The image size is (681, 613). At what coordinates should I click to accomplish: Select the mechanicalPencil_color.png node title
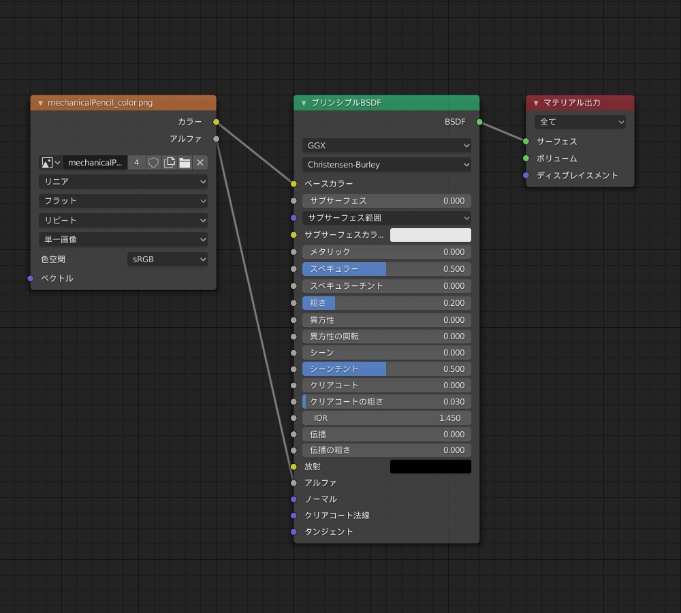click(100, 103)
